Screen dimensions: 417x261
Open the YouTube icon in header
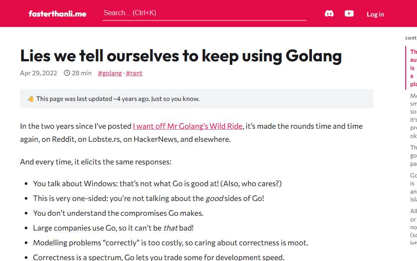pyautogui.click(x=349, y=13)
